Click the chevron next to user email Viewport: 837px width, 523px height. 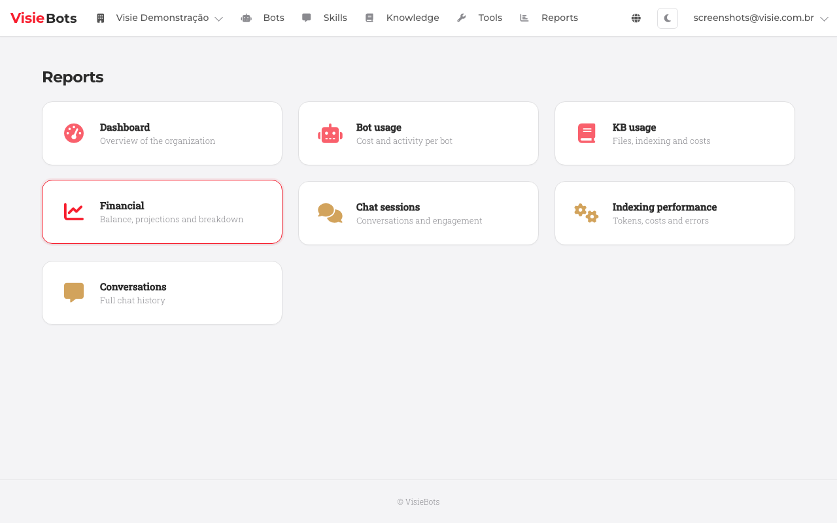click(x=824, y=19)
